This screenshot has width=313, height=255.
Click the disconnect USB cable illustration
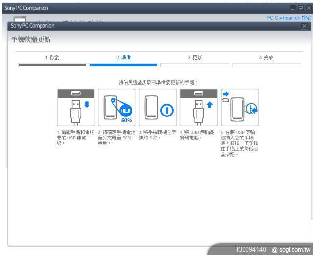click(76, 108)
